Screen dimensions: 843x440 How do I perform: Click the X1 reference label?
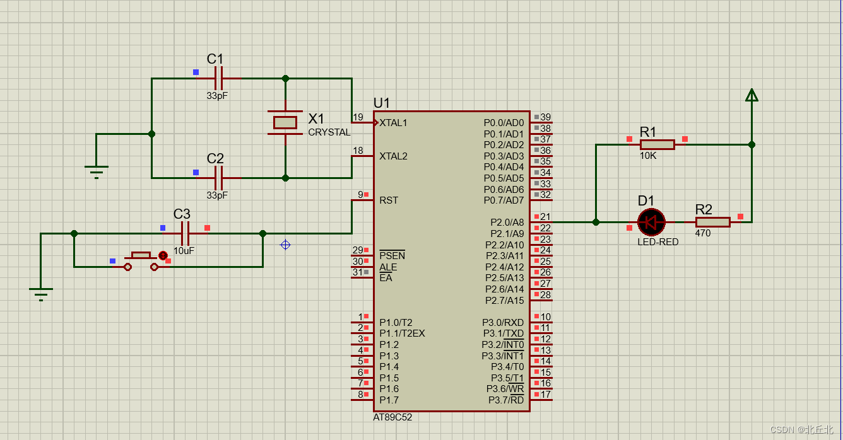pyautogui.click(x=316, y=119)
